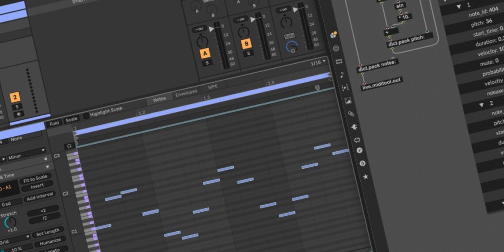
Task: Open the root note dropdown arrow left of Minor
Action: pyautogui.click(x=4, y=160)
